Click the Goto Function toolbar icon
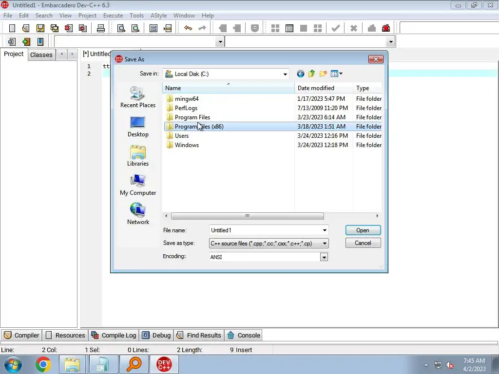 154,28
